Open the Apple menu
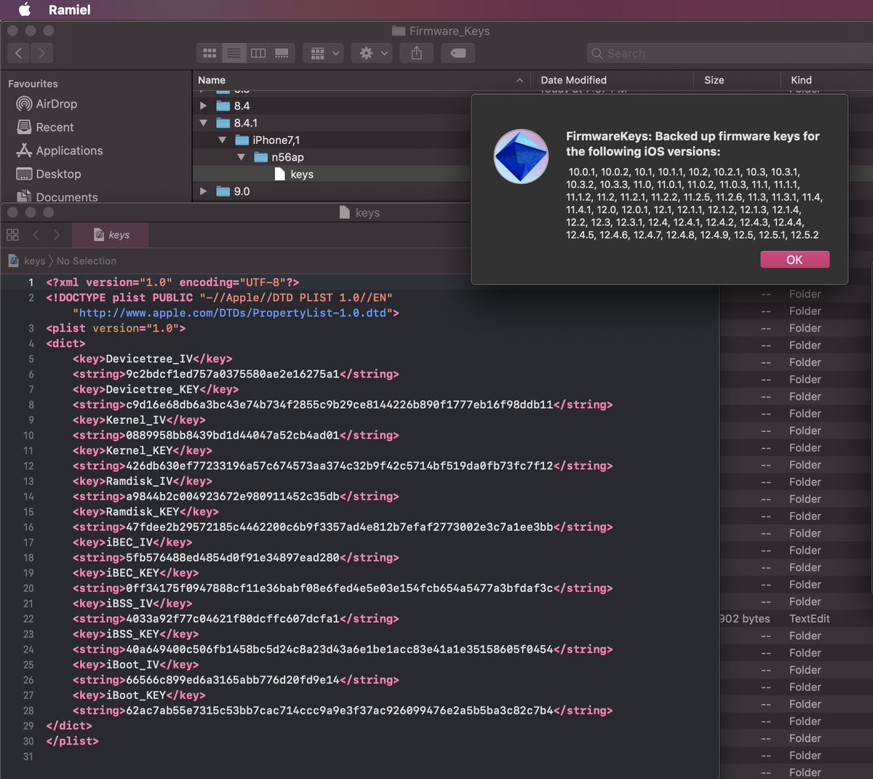This screenshot has height=779, width=873. [25, 9]
